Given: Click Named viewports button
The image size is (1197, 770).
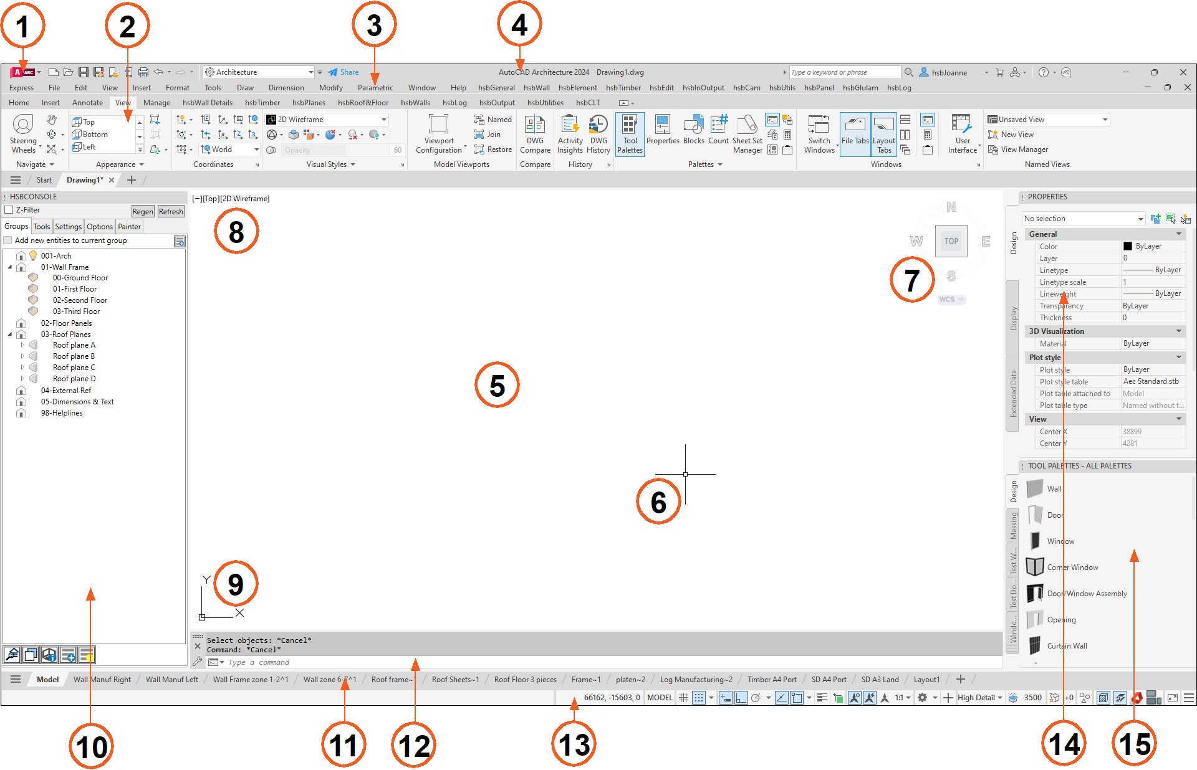Looking at the screenshot, I should click(493, 120).
